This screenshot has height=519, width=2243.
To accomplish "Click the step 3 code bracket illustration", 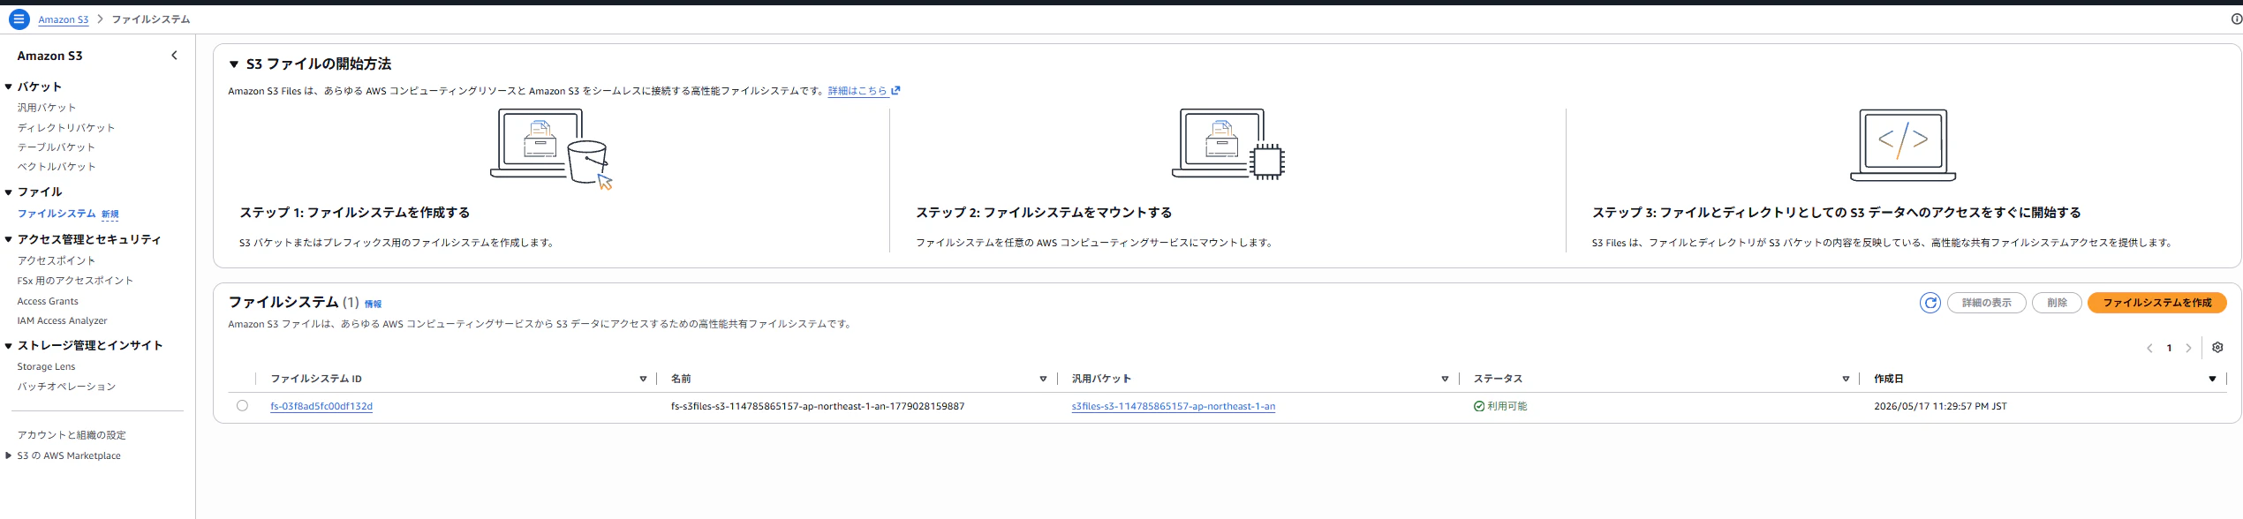I will point(1903,145).
